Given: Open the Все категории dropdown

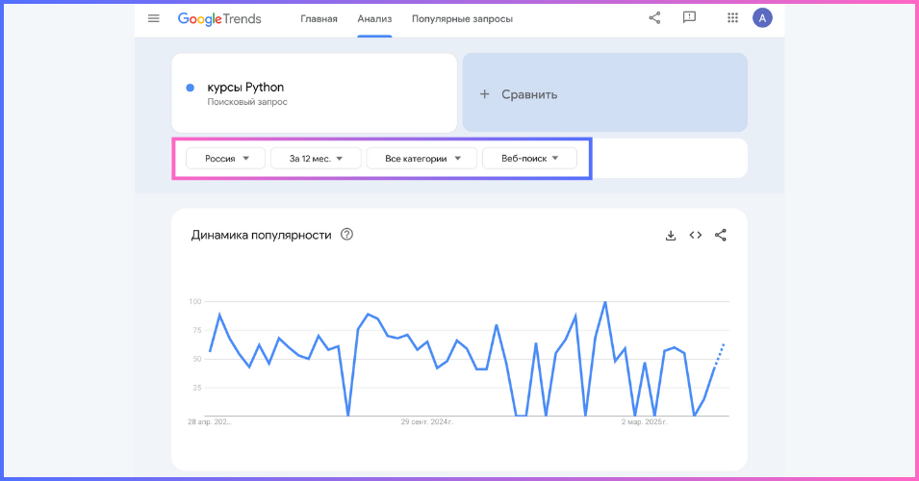Looking at the screenshot, I should click(422, 158).
